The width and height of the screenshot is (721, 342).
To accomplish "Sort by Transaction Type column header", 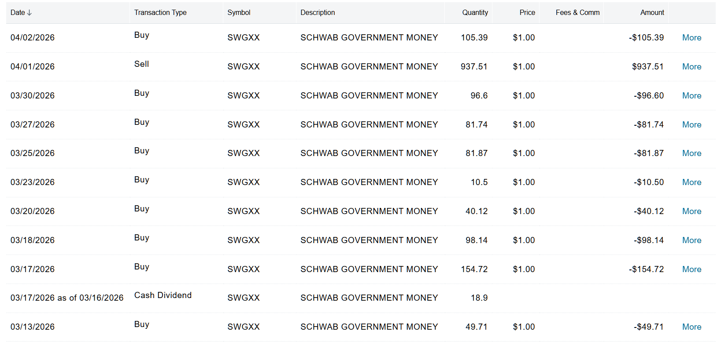I will (x=160, y=13).
